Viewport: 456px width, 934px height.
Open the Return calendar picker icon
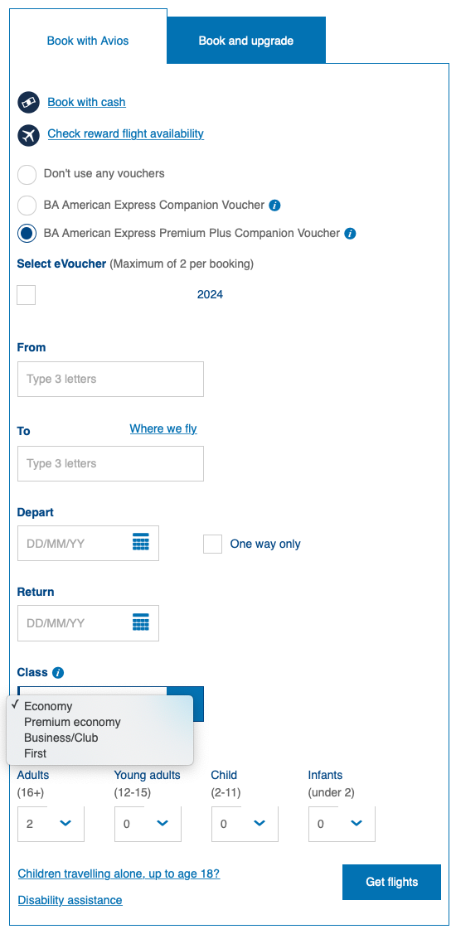point(141,622)
